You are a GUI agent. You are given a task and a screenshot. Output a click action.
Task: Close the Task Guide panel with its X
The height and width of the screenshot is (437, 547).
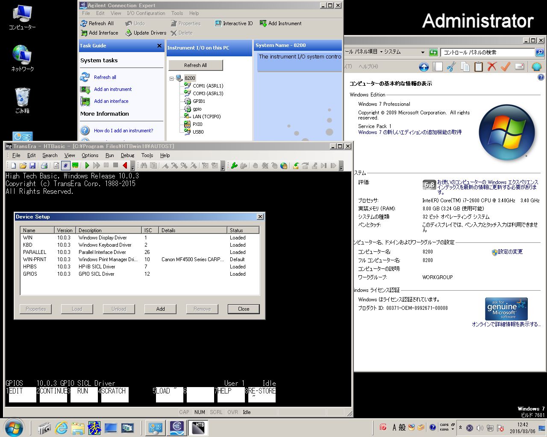159,46
